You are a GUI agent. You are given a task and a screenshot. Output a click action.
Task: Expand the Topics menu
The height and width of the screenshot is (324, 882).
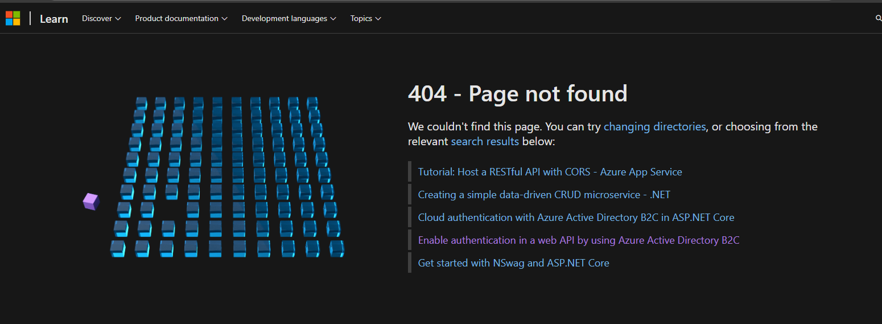[x=366, y=18]
